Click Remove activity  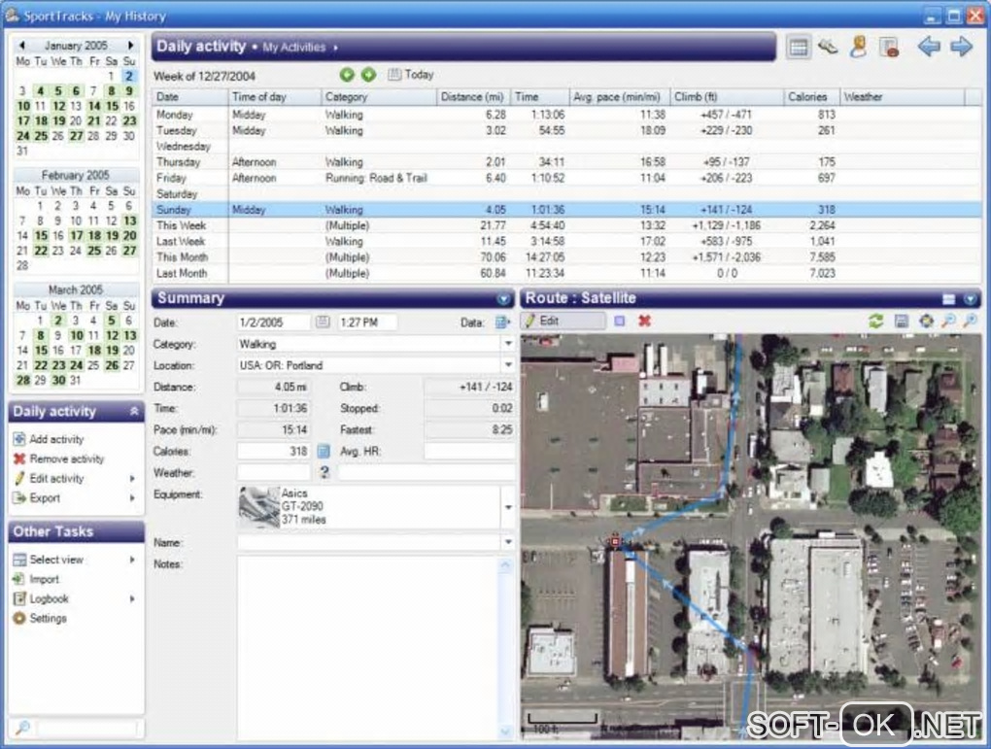58,459
